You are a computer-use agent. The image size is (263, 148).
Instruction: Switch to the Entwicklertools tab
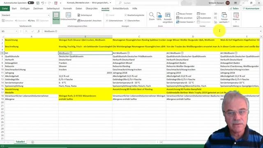tap(120, 8)
